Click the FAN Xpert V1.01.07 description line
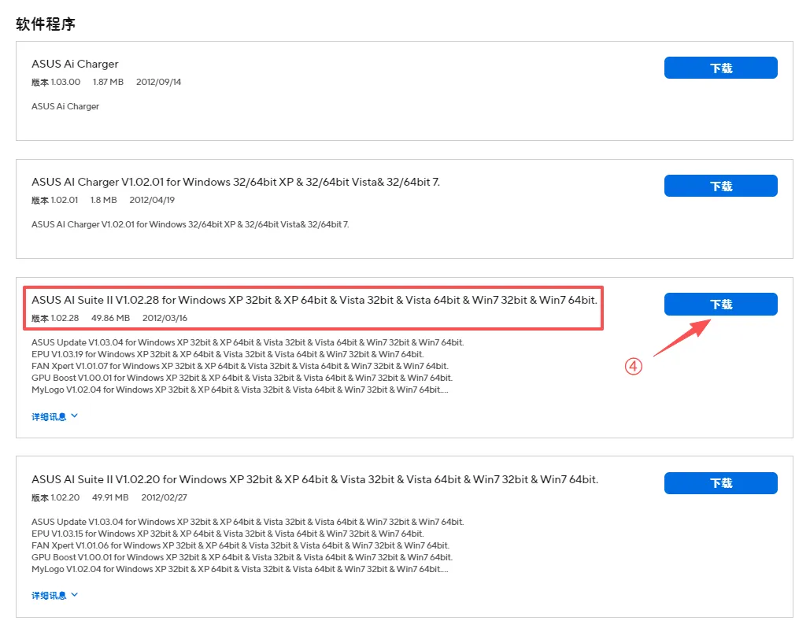This screenshot has width=810, height=628. [239, 366]
